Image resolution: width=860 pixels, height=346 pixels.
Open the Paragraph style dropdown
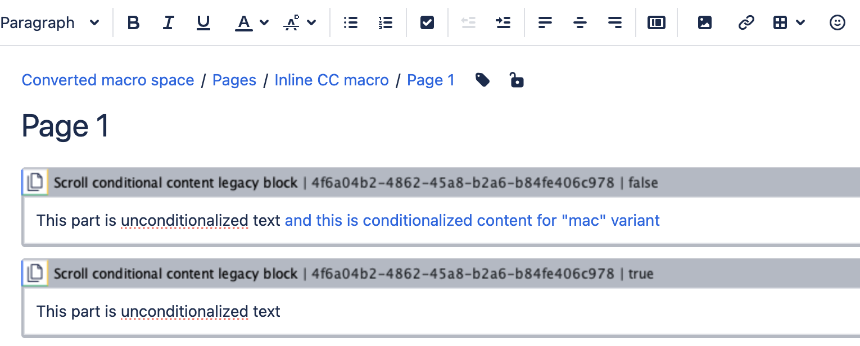point(49,22)
